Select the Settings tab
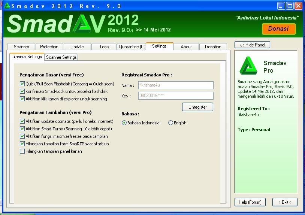Viewport: 305px width, 215px height. (159, 46)
